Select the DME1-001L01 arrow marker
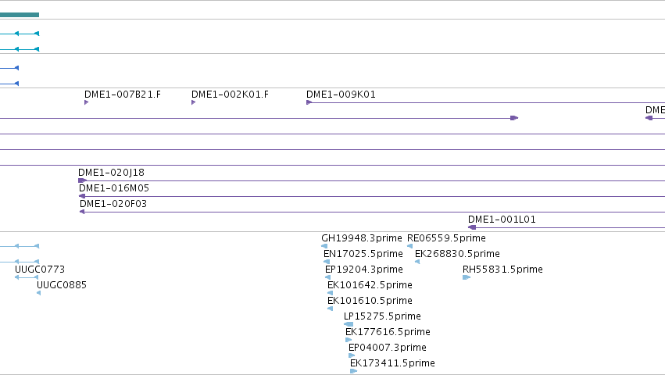Screen dimensions: 665x375 pos(472,227)
